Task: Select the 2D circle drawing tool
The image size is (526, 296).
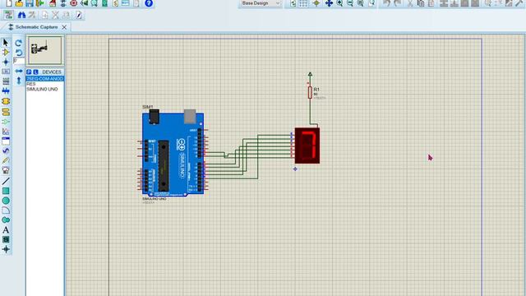Action: [x=6, y=201]
